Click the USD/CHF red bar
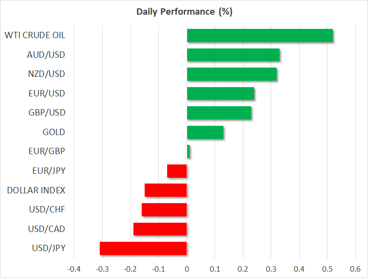Image resolution: width=368 pixels, height=278 pixels. (164, 209)
